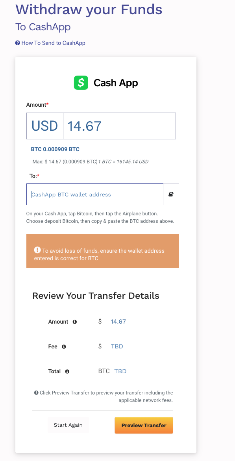Click the BTC 0.000909 BTC conversion text
The width and height of the screenshot is (235, 461).
point(55,149)
